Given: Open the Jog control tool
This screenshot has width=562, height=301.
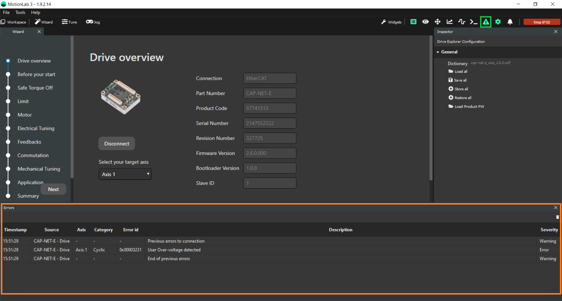Looking at the screenshot, I should pos(93,22).
